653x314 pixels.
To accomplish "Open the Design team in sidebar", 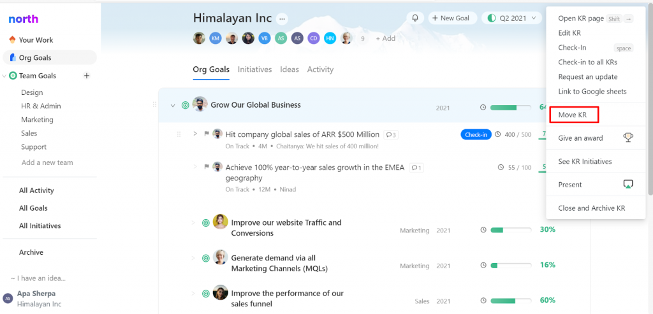I will coord(32,92).
